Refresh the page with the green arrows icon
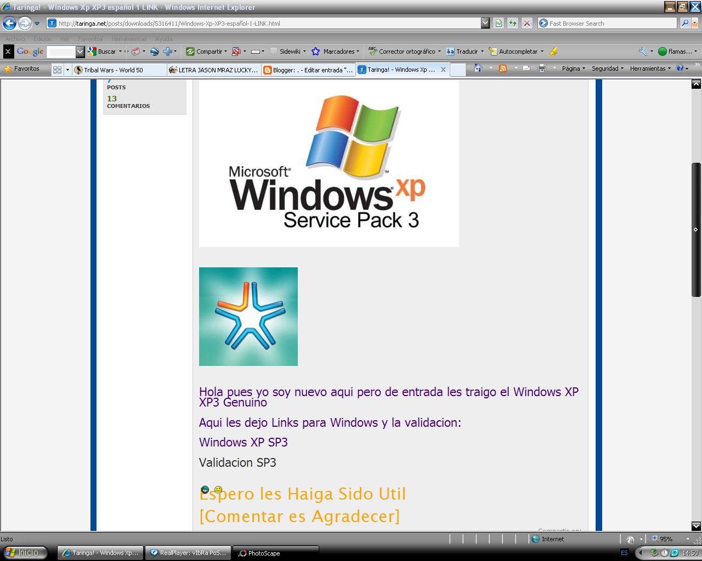 click(513, 23)
